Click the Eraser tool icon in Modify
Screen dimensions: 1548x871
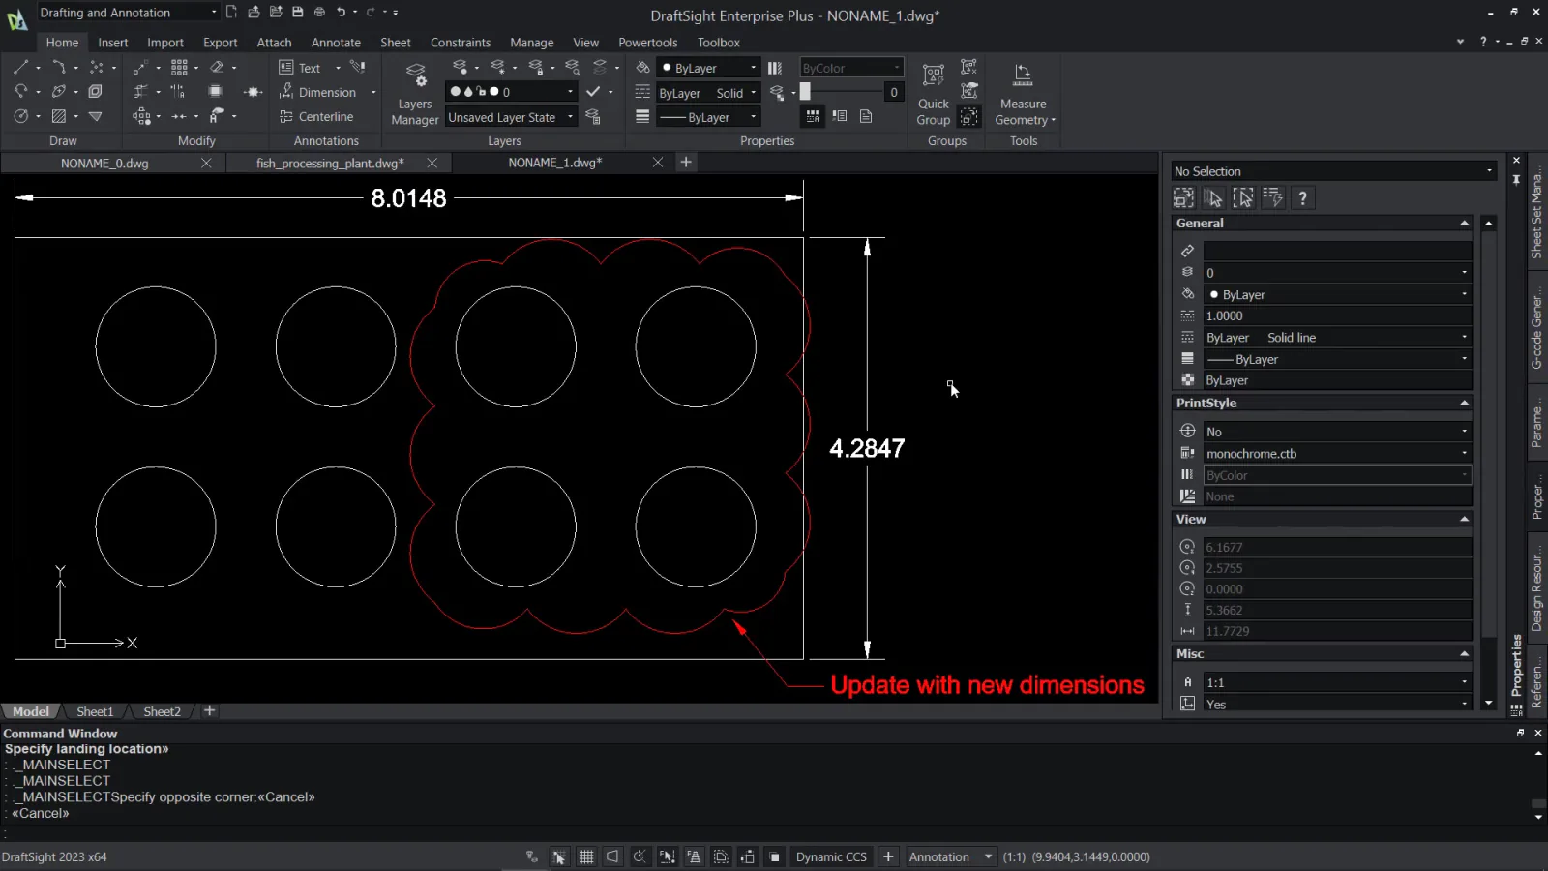point(217,67)
